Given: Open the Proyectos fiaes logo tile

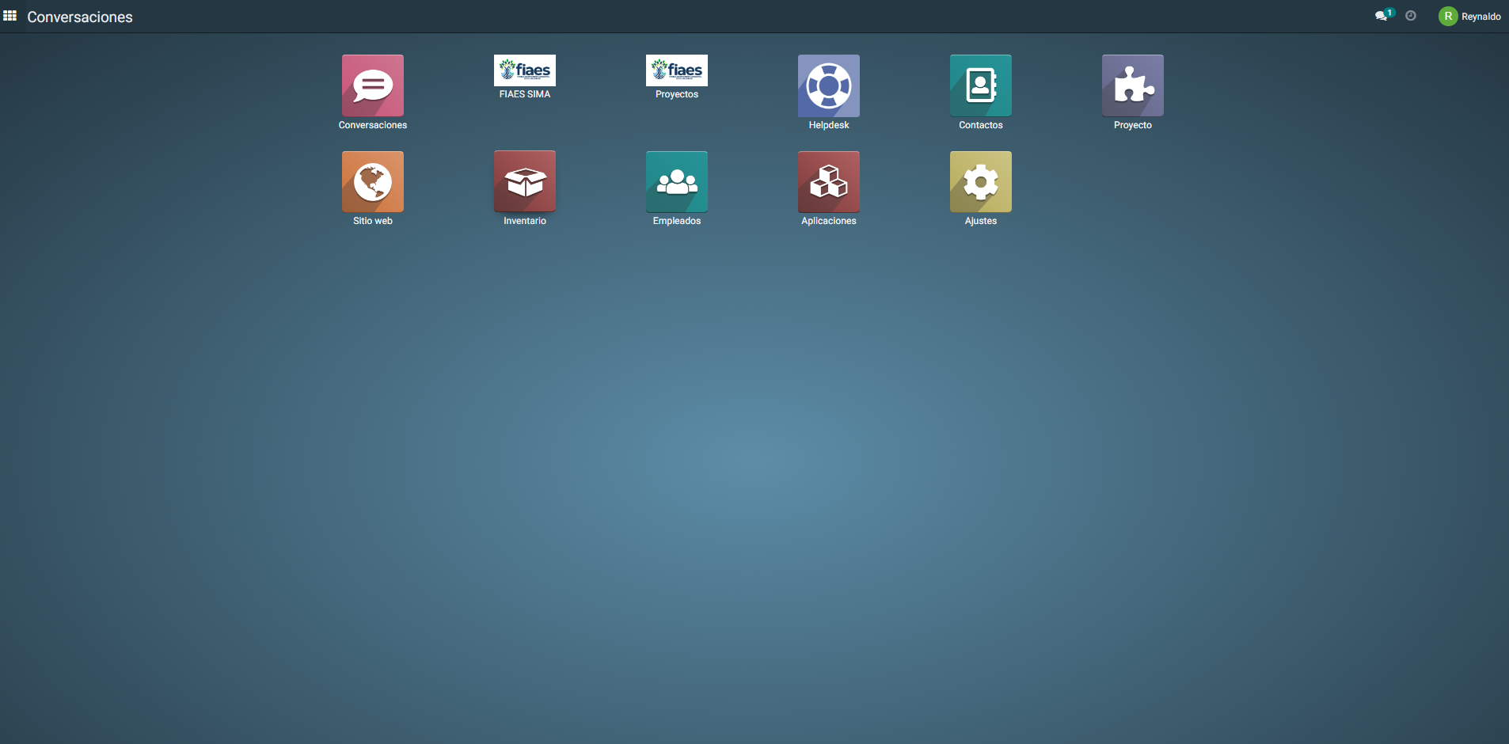Looking at the screenshot, I should tap(676, 70).
